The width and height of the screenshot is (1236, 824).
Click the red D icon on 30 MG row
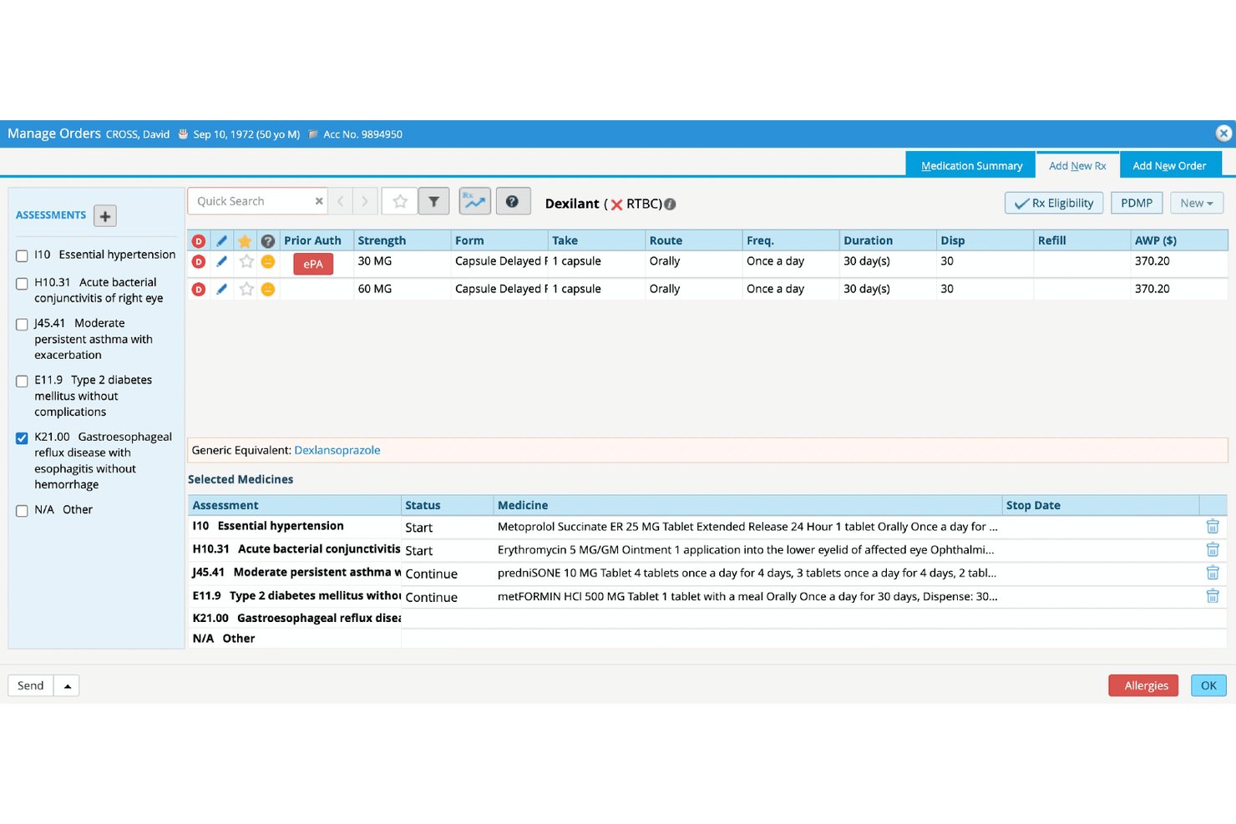199,261
